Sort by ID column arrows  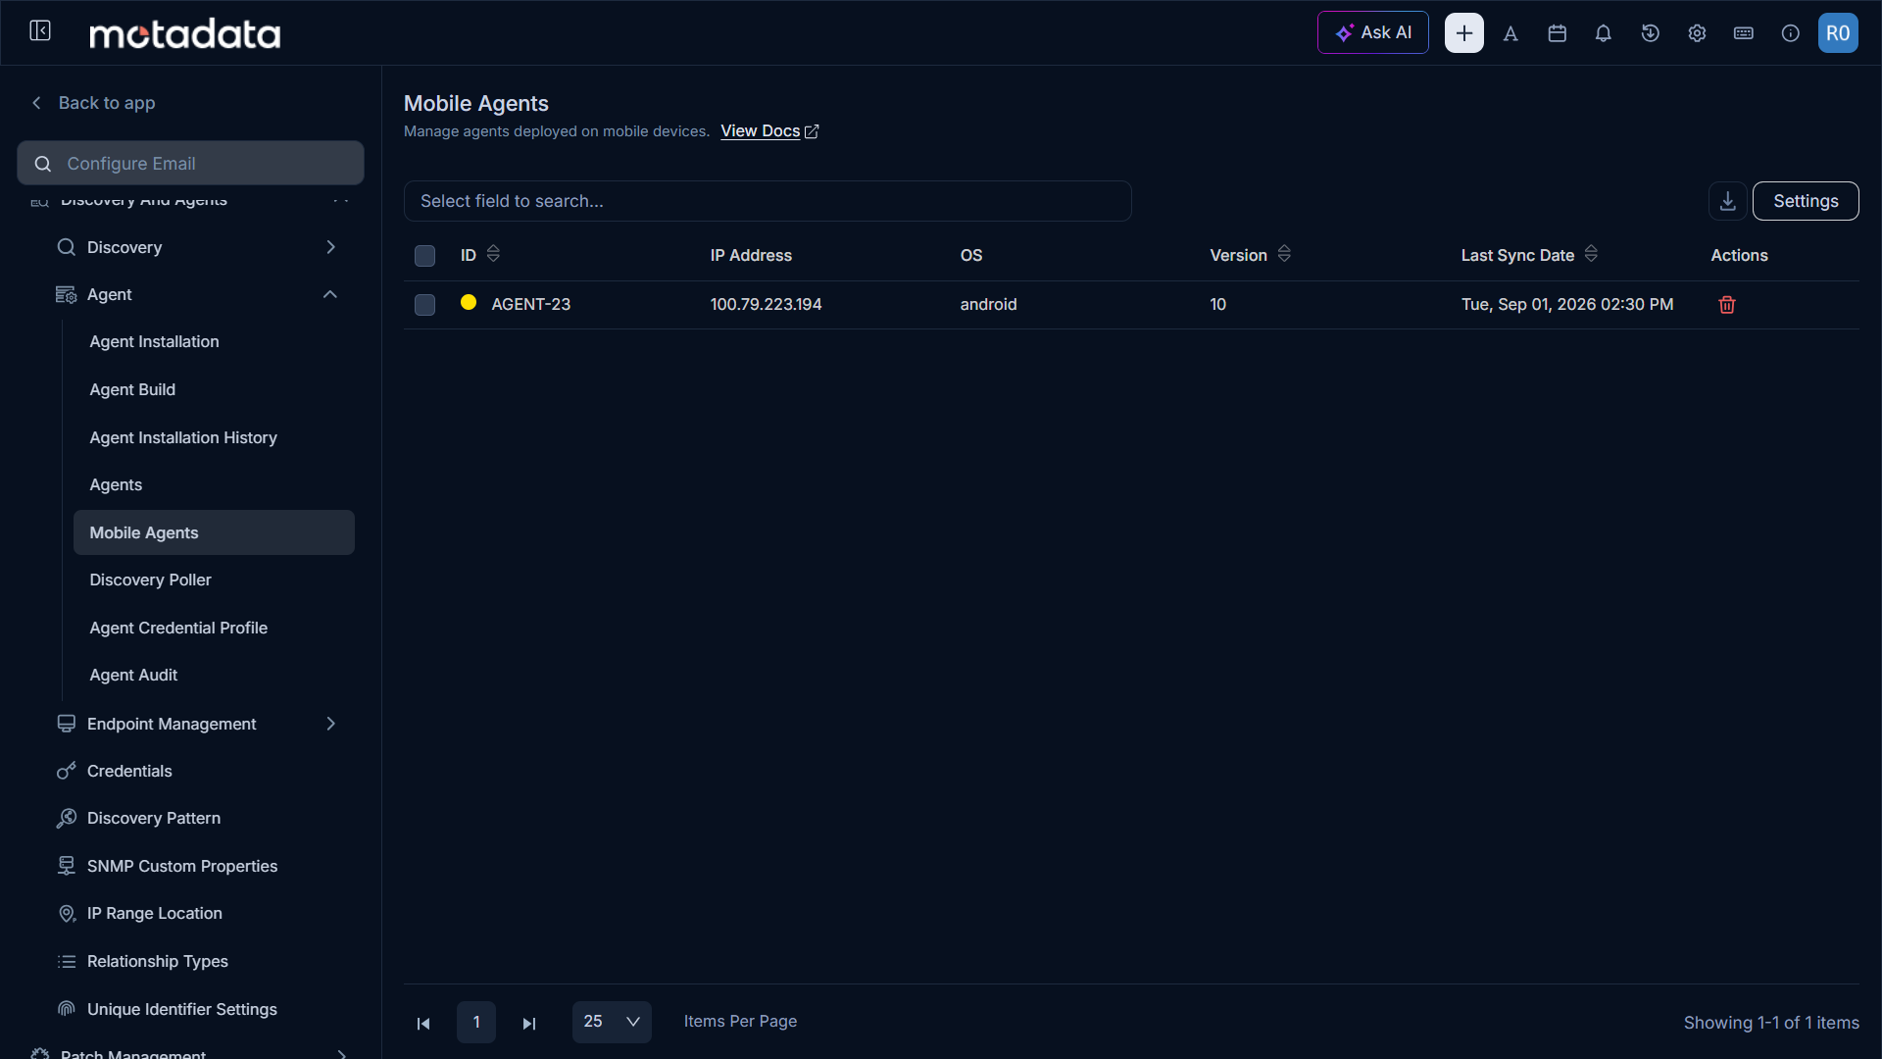(493, 254)
